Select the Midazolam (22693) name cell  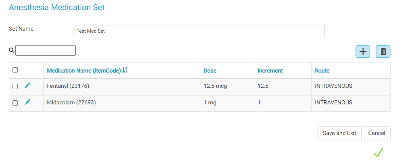point(71,103)
